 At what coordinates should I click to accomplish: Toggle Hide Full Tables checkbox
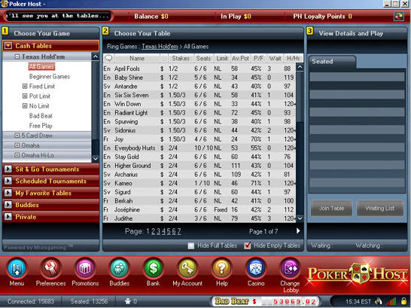(x=191, y=245)
